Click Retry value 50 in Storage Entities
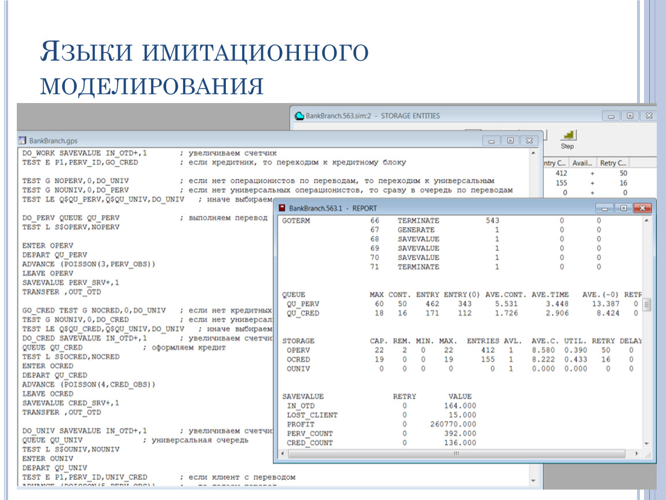This screenshot has width=666, height=500. [623, 173]
